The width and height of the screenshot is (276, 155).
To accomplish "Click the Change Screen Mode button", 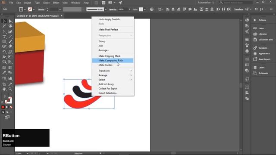I will [x=7, y=117].
